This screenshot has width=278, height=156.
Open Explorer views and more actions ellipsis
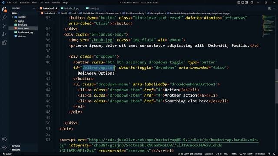click(x=34, y=8)
